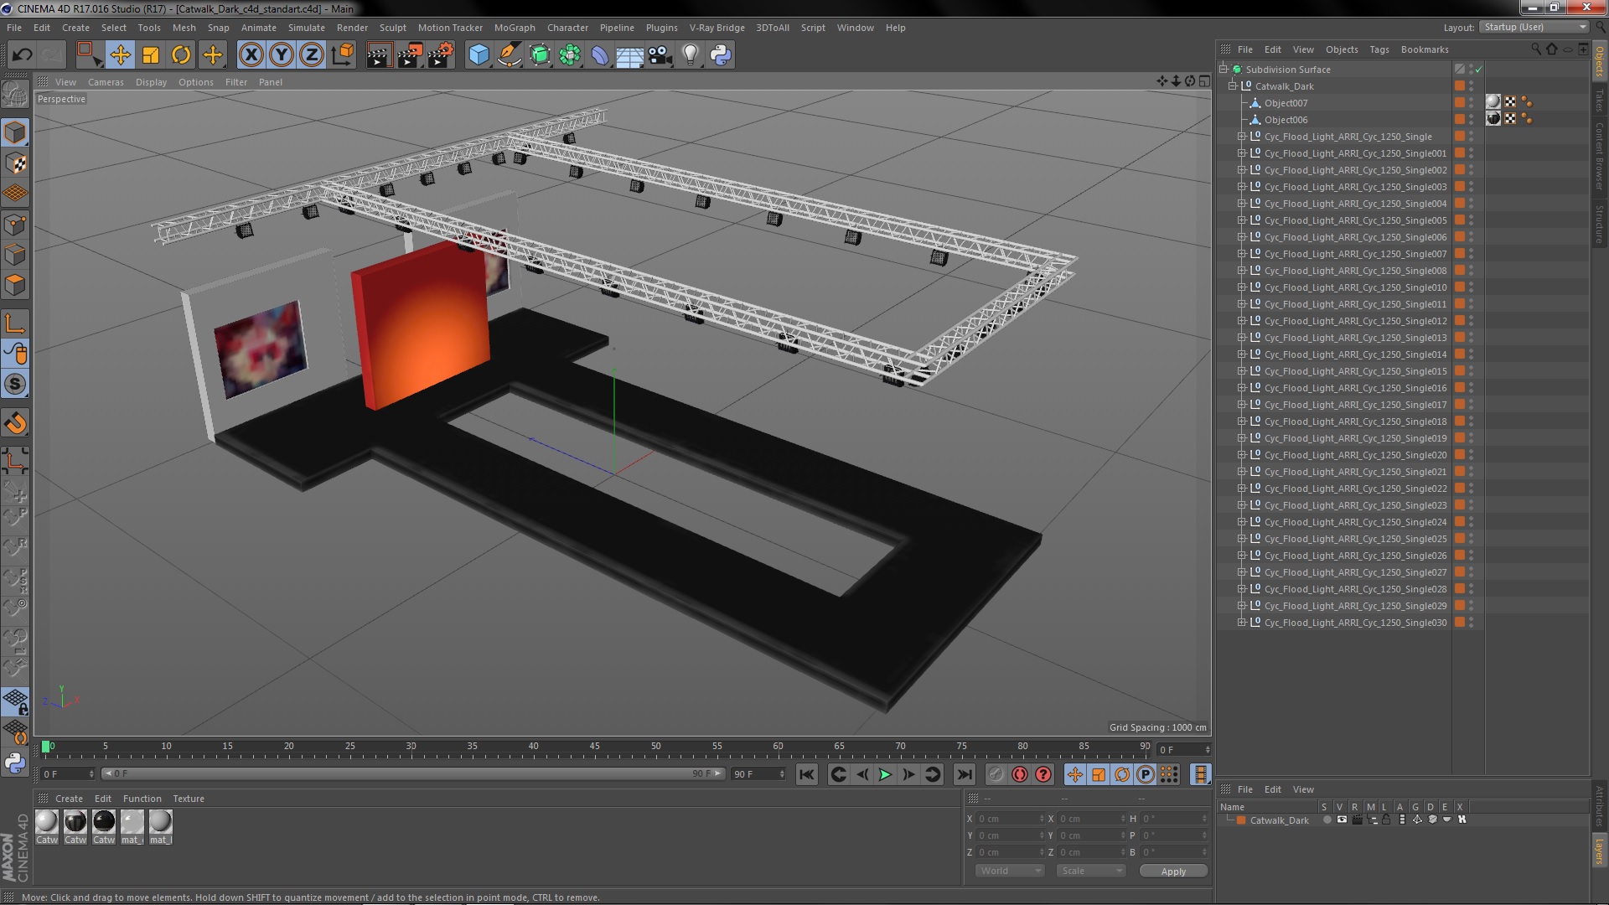Switch to Texture mode
This screenshot has width=1609, height=905.
click(x=15, y=163)
